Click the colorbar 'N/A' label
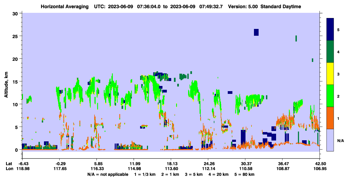This screenshot has height=182, width=355. tap(340, 141)
